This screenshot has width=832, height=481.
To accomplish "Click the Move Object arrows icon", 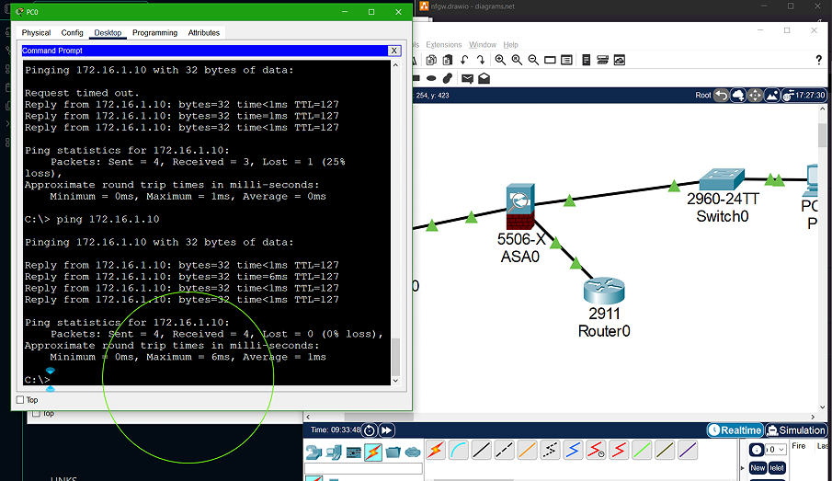I will click(755, 96).
